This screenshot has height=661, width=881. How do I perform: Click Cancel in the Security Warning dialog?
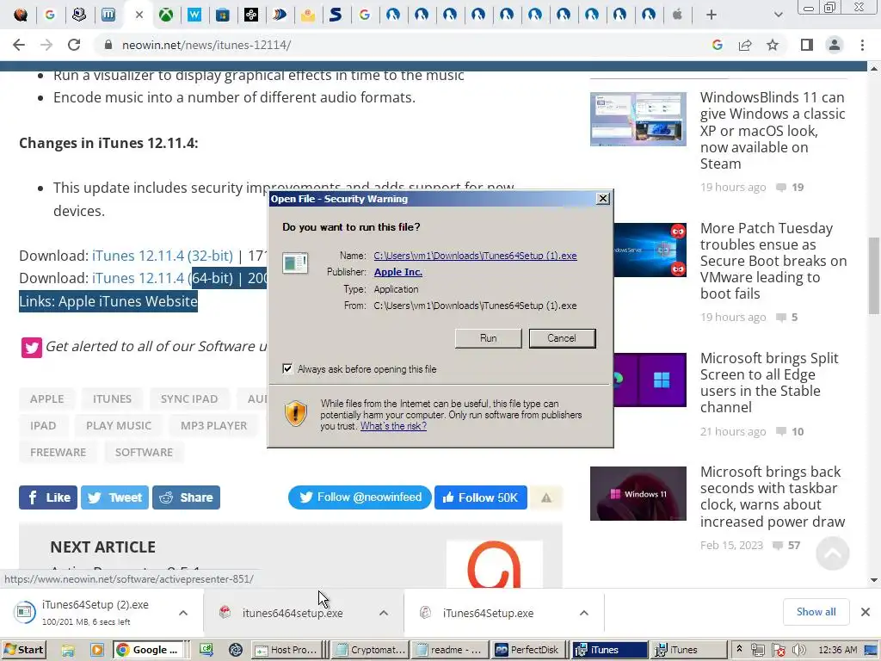click(562, 338)
